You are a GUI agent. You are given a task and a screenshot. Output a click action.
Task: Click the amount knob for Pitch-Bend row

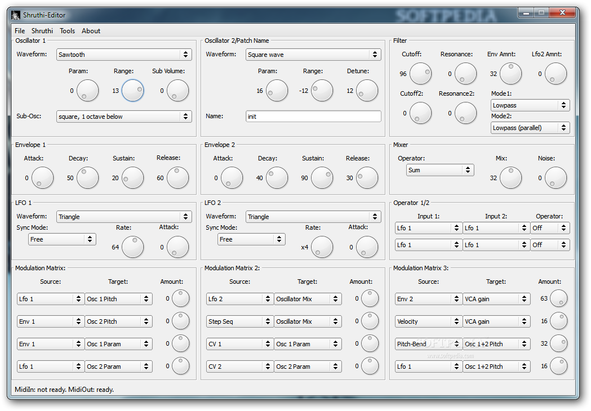(558, 343)
